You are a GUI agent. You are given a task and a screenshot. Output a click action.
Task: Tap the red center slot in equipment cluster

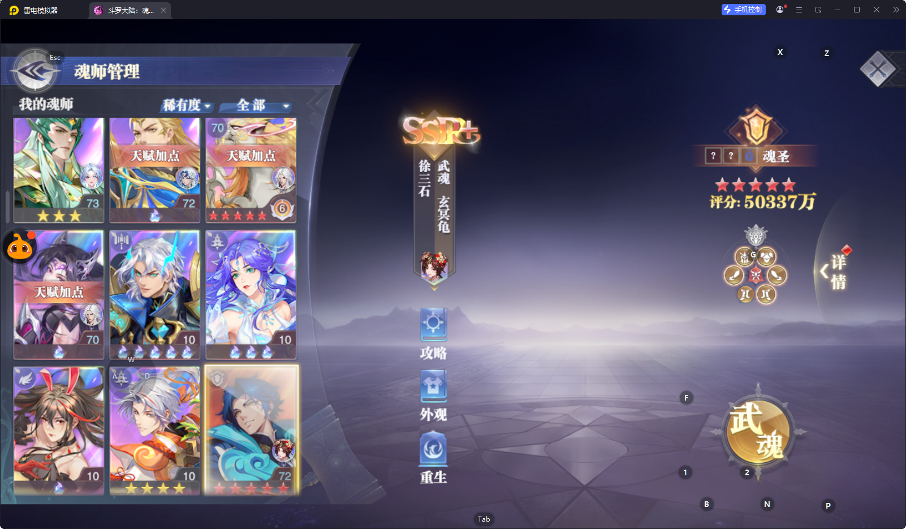(756, 276)
